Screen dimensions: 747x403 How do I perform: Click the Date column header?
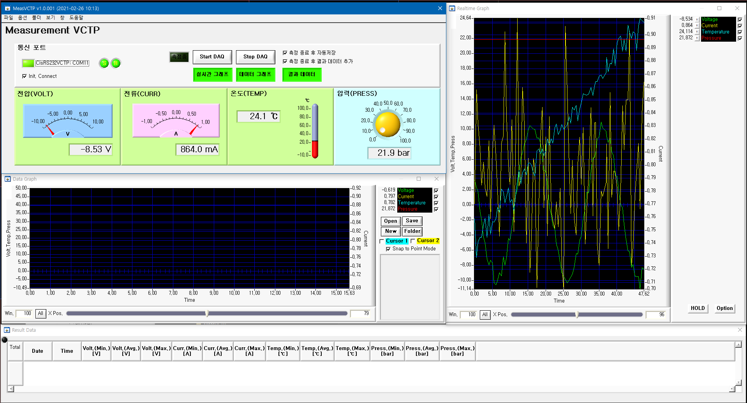pos(37,351)
